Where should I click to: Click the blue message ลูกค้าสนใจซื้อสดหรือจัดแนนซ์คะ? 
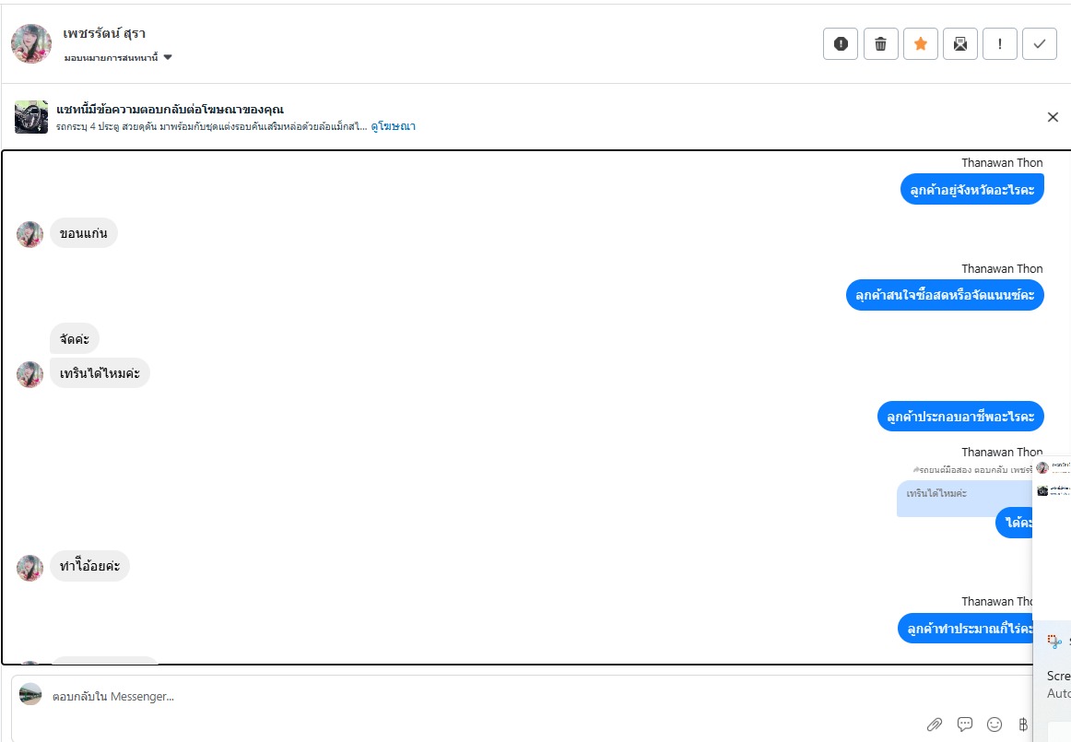coord(945,295)
